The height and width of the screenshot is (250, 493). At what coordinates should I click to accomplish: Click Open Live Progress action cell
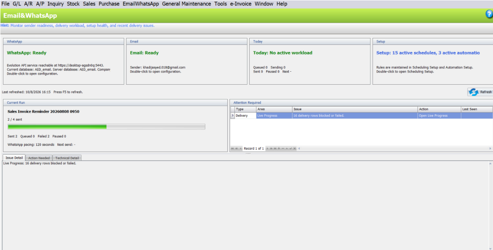pyautogui.click(x=439, y=116)
